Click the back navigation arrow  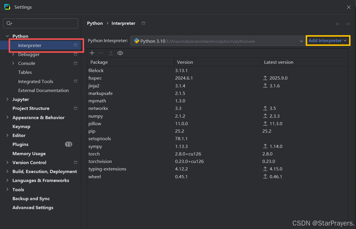pyautogui.click(x=338, y=24)
